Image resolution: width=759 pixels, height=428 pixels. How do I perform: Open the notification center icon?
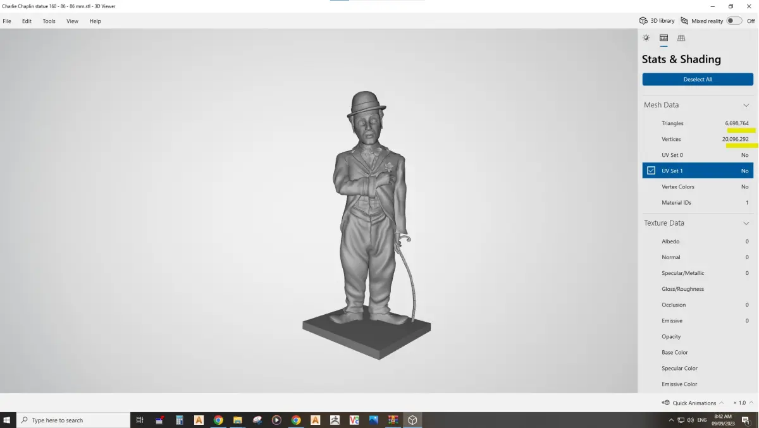[746, 420]
